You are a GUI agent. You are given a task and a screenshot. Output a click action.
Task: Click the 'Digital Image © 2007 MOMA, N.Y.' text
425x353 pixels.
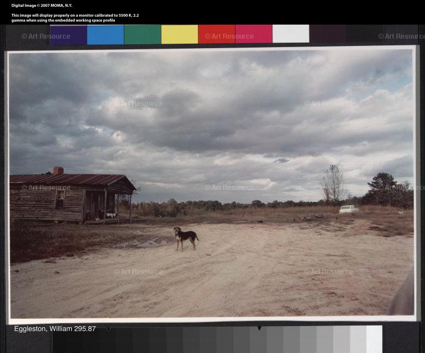pyautogui.click(x=41, y=6)
